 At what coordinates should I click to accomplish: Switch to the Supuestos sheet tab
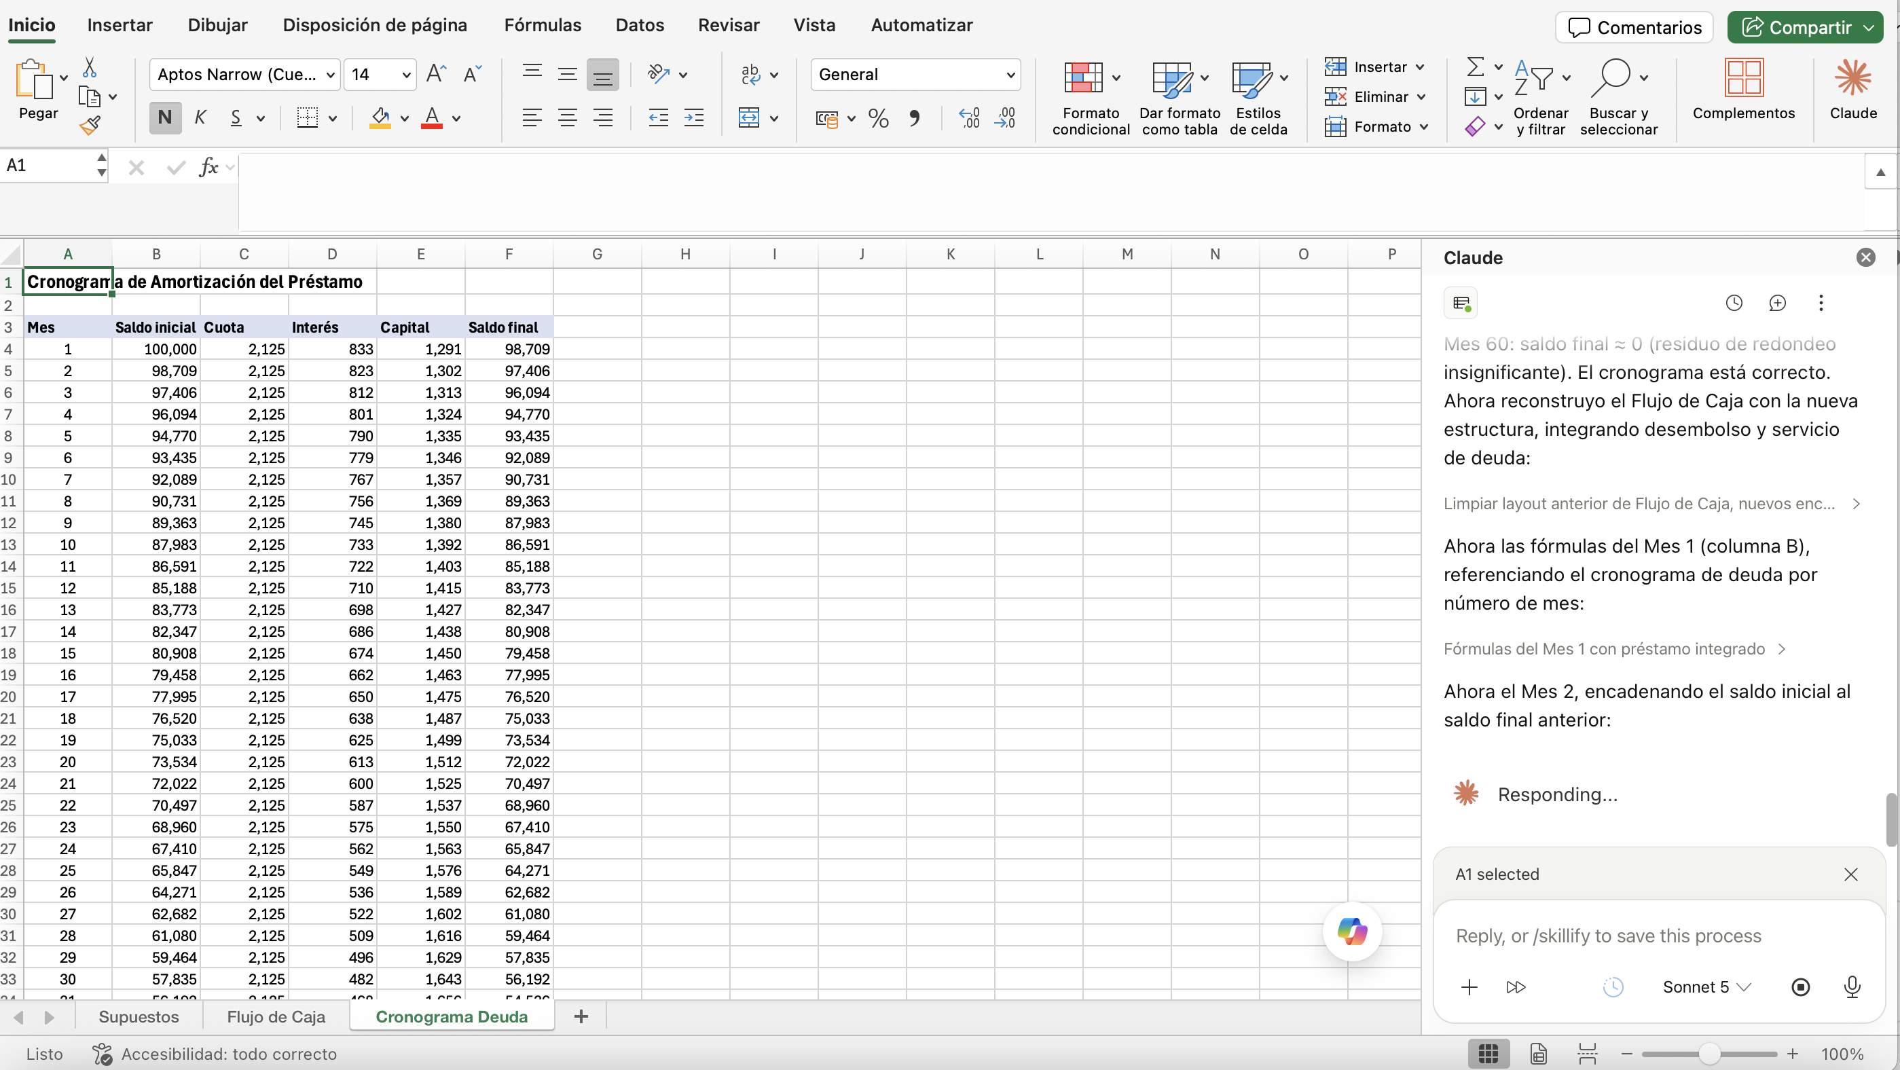tap(139, 1016)
